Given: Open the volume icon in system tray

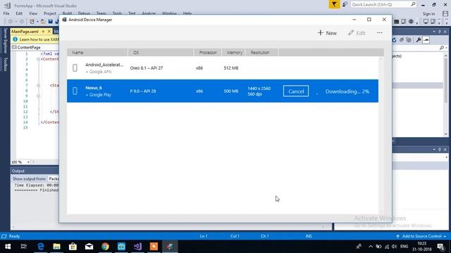Looking at the screenshot, I should click(x=395, y=247).
